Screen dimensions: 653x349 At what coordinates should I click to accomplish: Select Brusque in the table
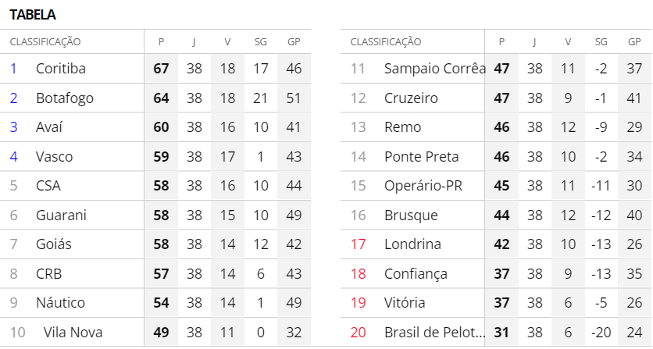pyautogui.click(x=411, y=215)
